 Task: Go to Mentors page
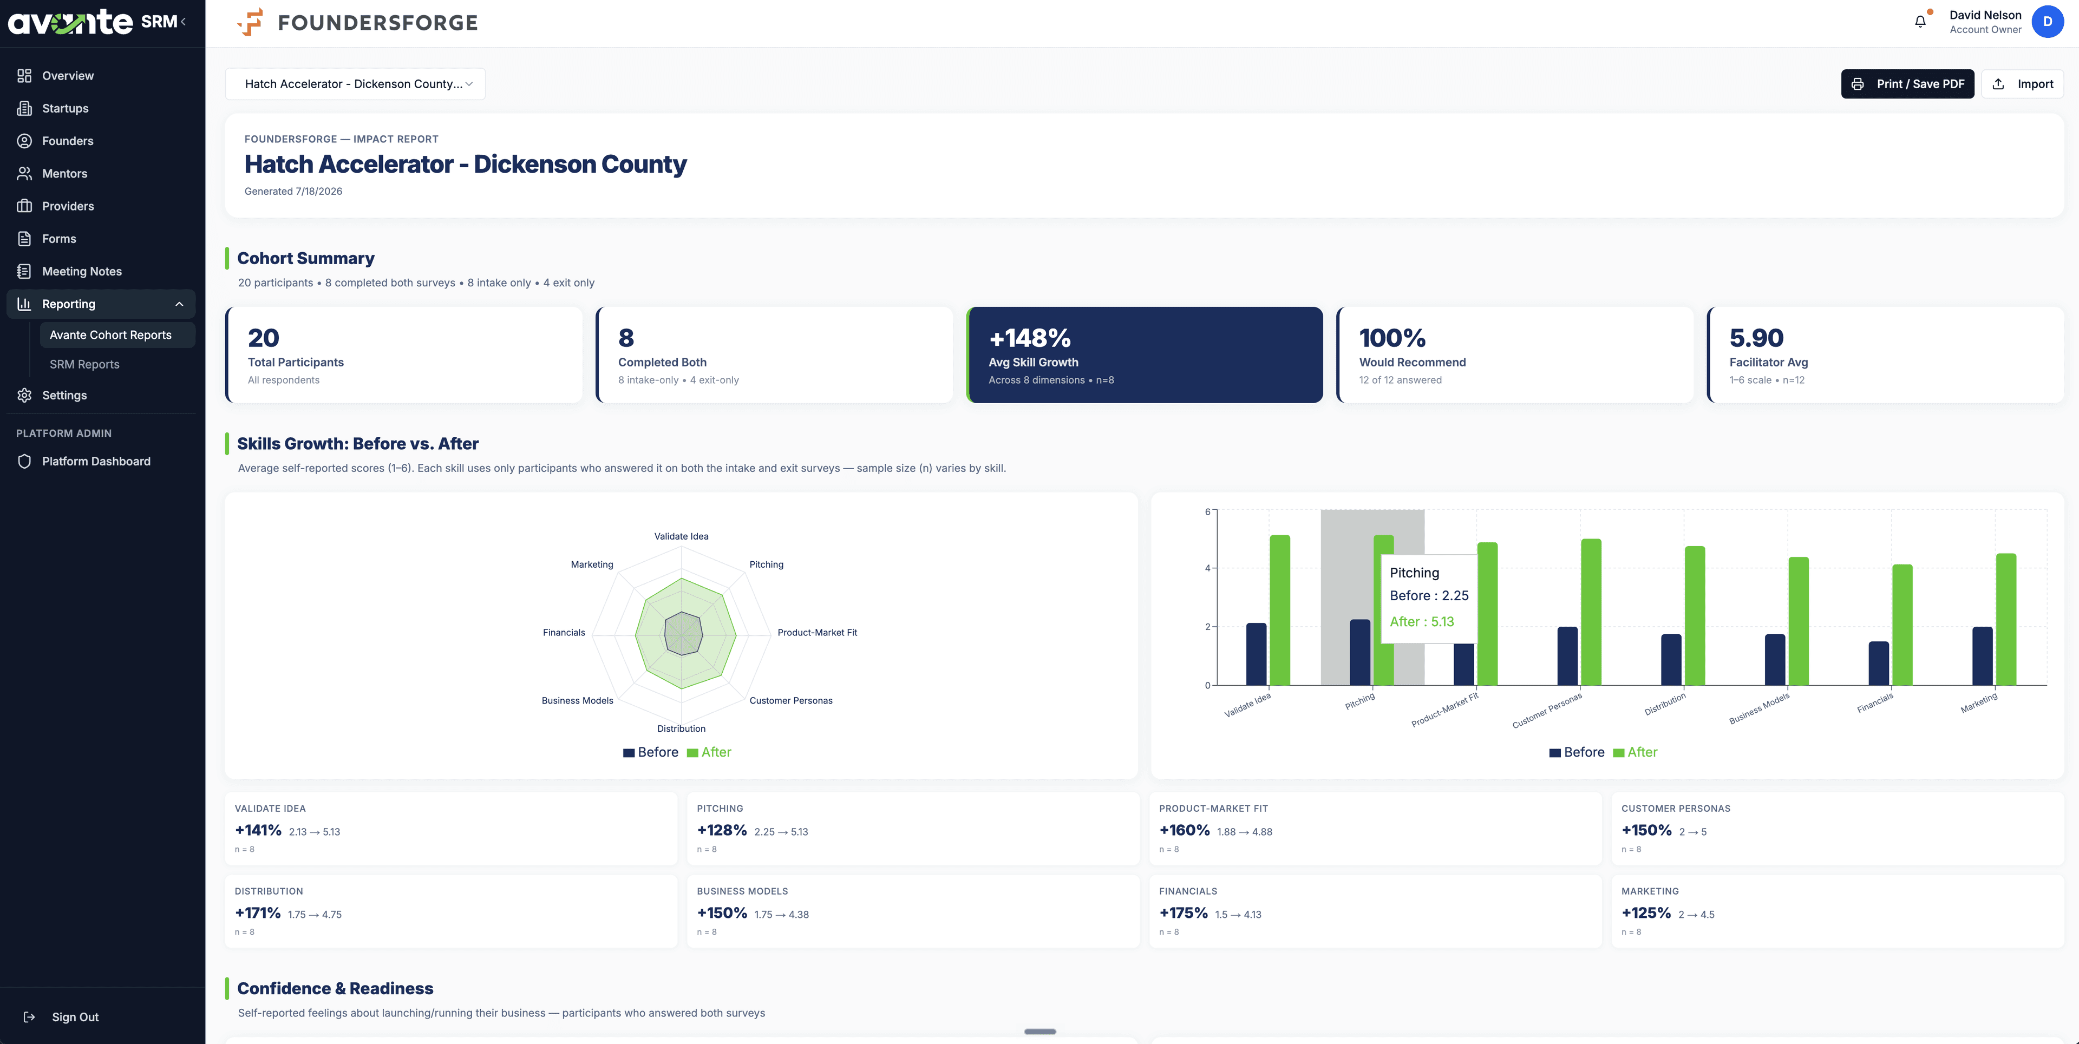tap(101, 174)
